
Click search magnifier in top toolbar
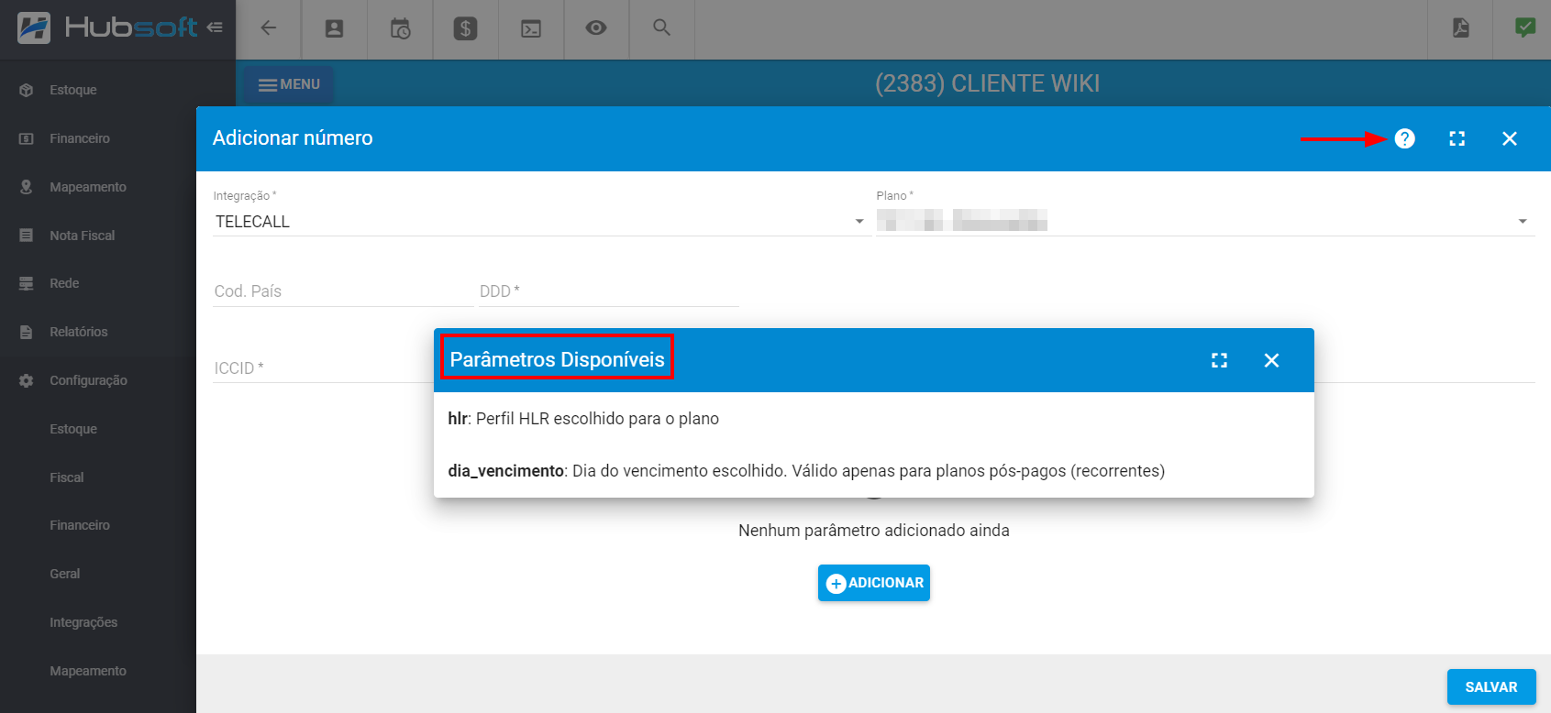661,28
